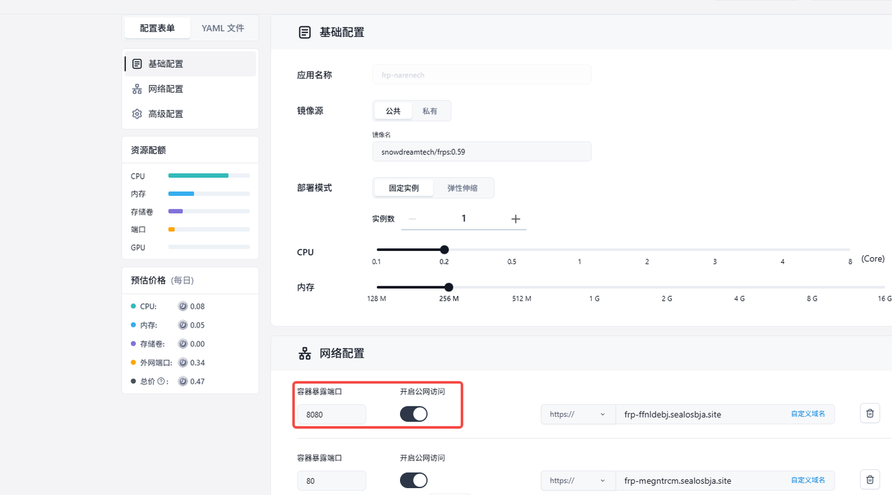The image size is (892, 495).
Task: Click 外网端口 price 0.34 value
Action: pos(197,363)
